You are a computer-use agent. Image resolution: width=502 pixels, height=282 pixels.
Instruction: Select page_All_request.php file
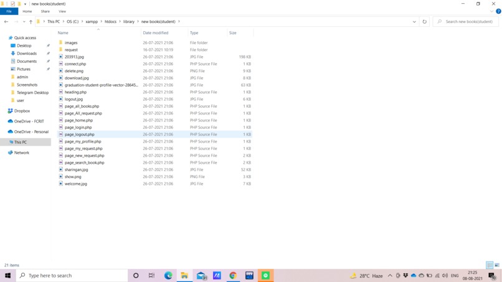[83, 113]
